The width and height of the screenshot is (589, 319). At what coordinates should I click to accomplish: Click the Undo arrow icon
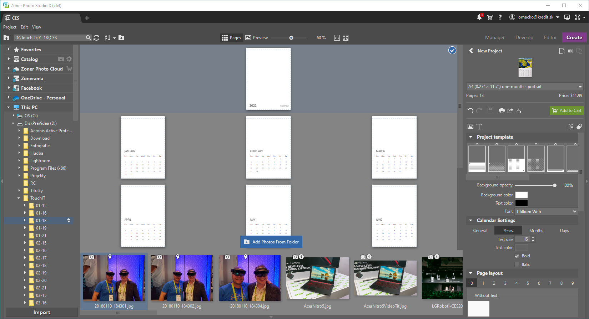470,110
